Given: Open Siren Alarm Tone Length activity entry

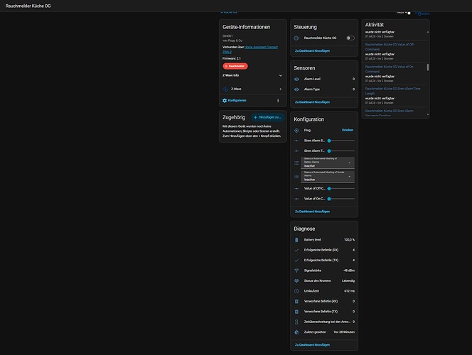Looking at the screenshot, I should tap(392, 91).
